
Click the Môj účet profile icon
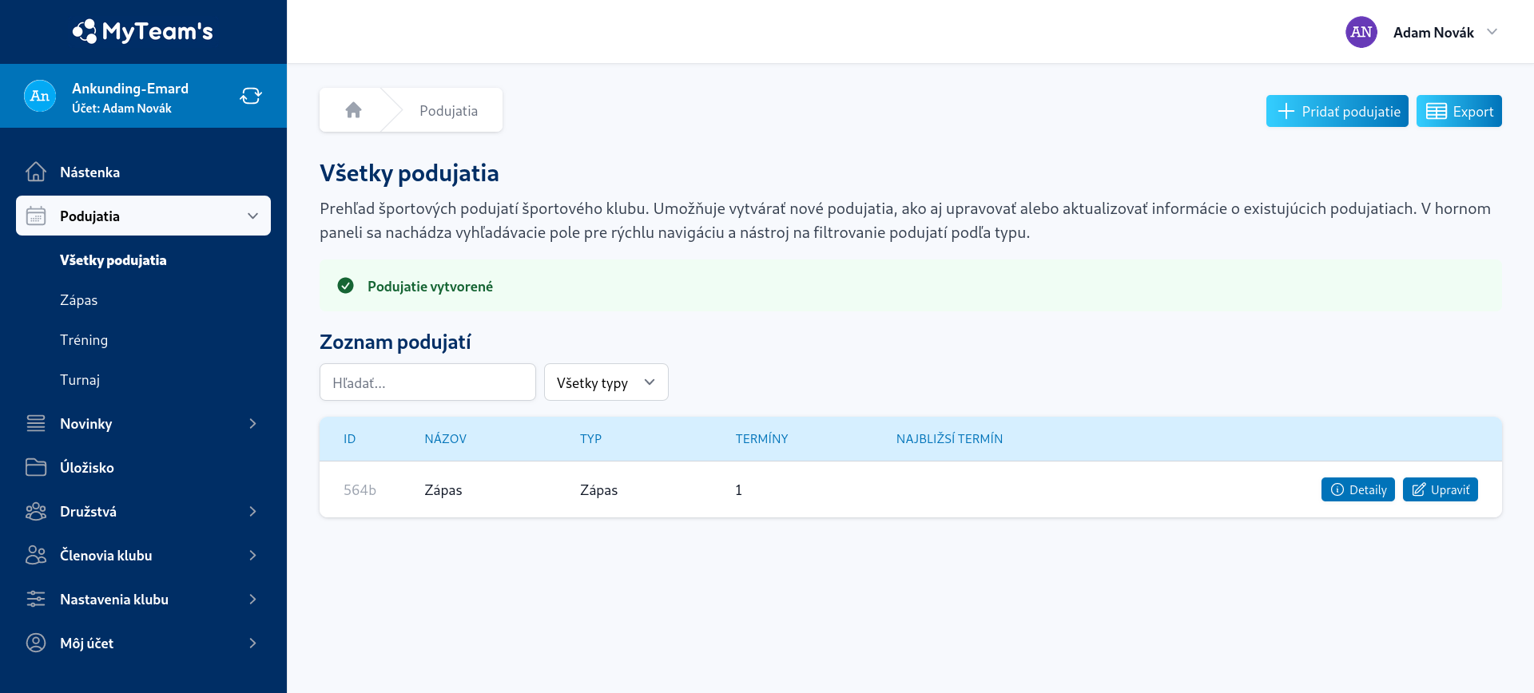tap(36, 643)
